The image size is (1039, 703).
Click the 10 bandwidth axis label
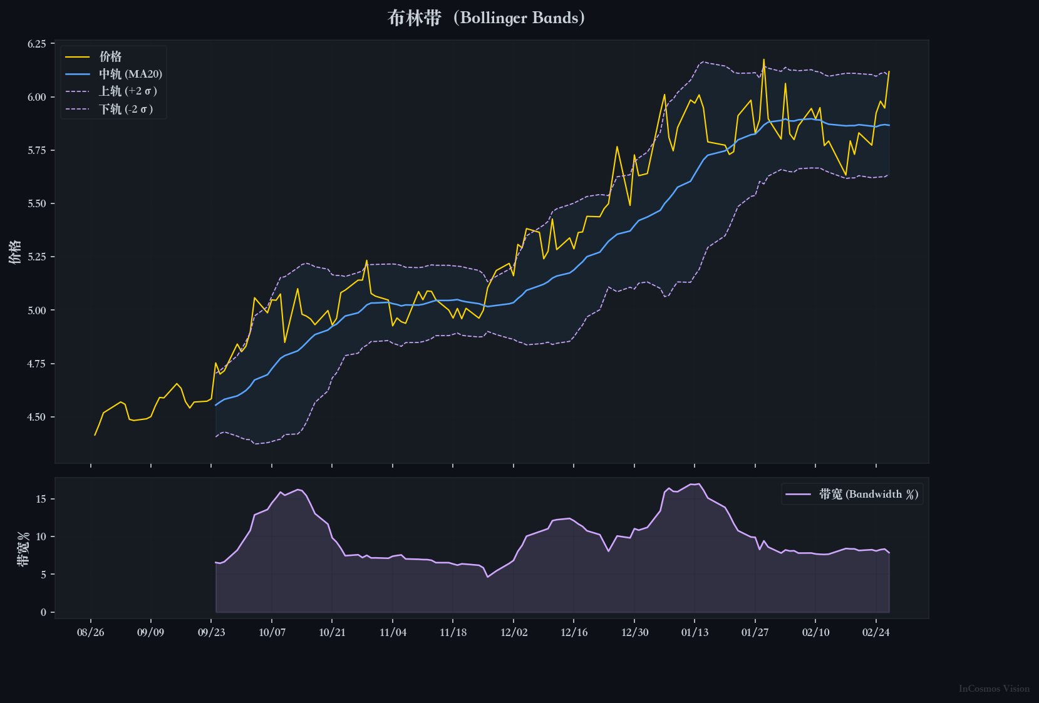(41, 536)
